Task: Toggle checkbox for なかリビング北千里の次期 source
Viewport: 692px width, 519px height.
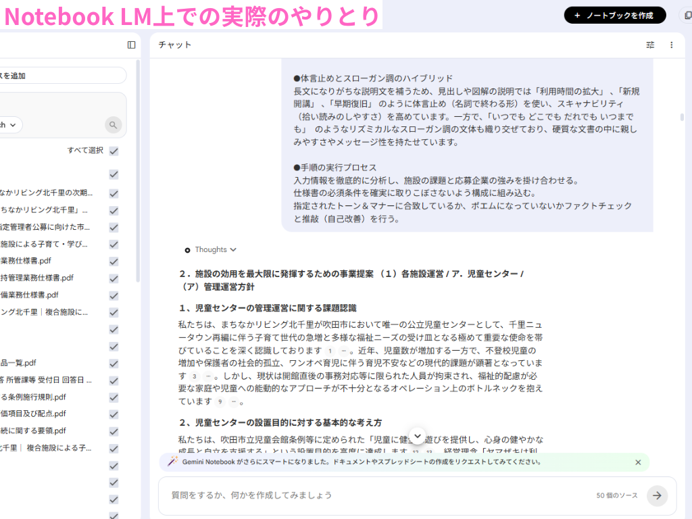Action: tap(114, 193)
